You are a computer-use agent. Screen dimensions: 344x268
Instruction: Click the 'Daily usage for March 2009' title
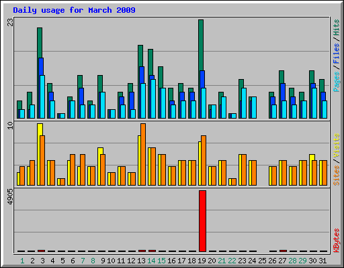pyautogui.click(x=74, y=10)
